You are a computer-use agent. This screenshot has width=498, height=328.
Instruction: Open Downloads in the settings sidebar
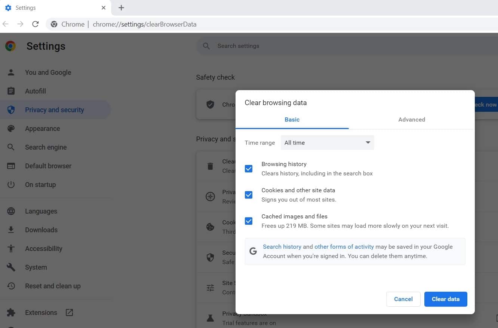41,230
